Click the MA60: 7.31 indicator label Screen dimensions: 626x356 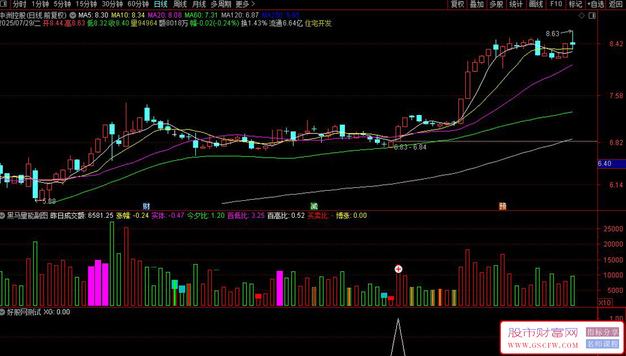(201, 15)
